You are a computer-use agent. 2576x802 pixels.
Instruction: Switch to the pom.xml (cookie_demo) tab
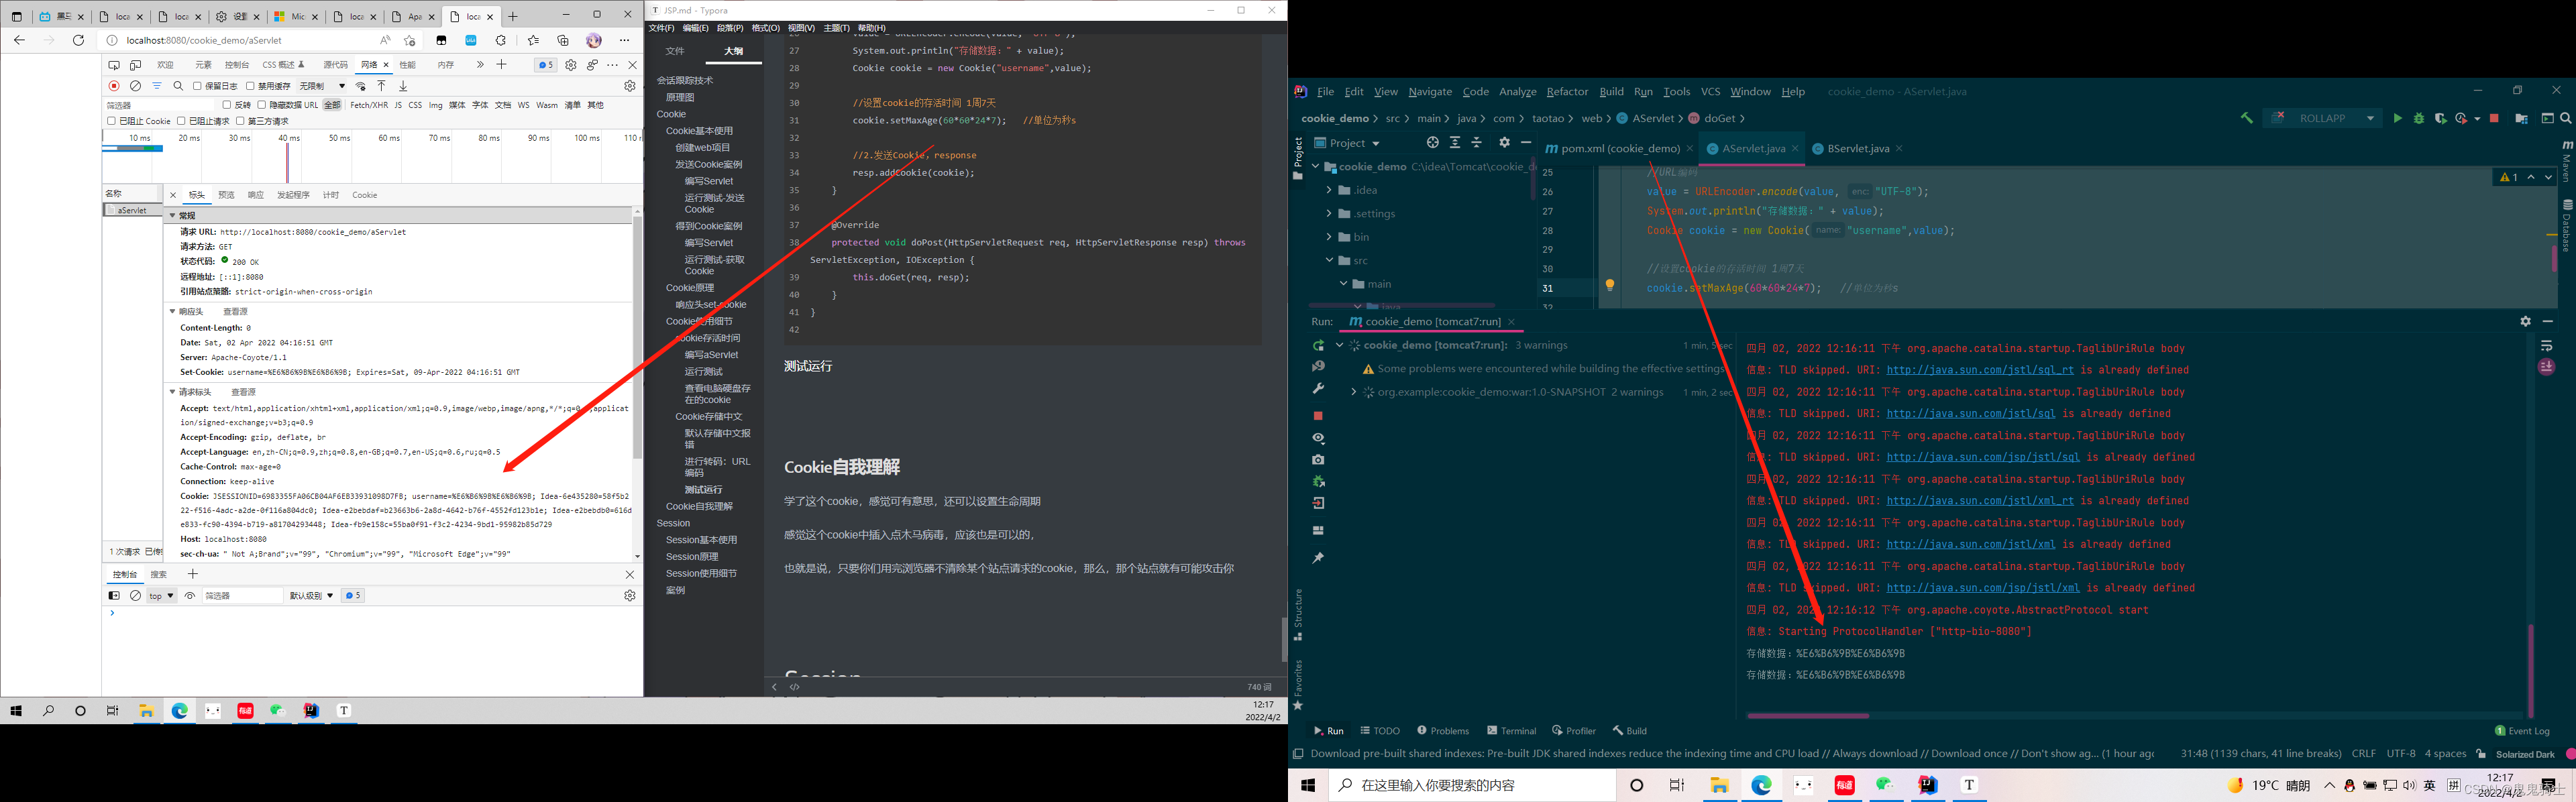coord(1620,148)
